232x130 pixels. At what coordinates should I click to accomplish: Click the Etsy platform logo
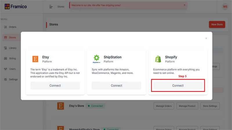(x=35, y=59)
